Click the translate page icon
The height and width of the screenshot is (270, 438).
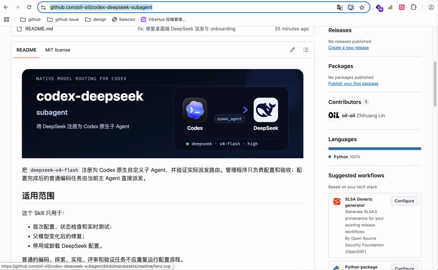[x=340, y=7]
